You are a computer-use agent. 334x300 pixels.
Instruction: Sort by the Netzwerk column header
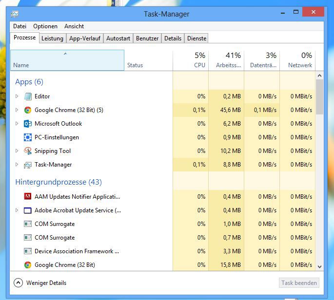click(297, 60)
